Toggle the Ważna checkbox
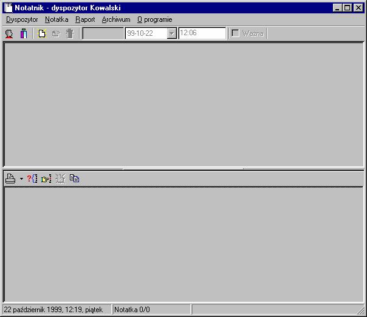Image resolution: width=367 pixels, height=317 pixels. pos(235,33)
